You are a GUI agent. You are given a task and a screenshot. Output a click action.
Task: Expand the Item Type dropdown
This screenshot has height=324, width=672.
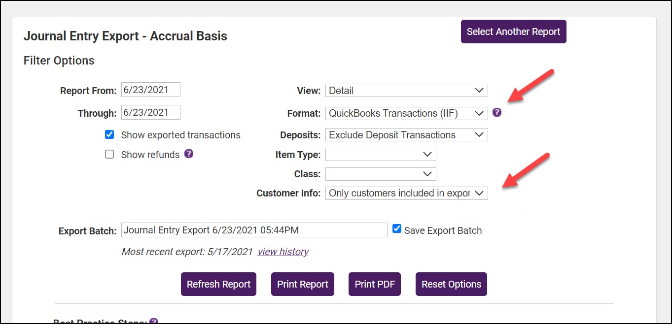pyautogui.click(x=381, y=155)
